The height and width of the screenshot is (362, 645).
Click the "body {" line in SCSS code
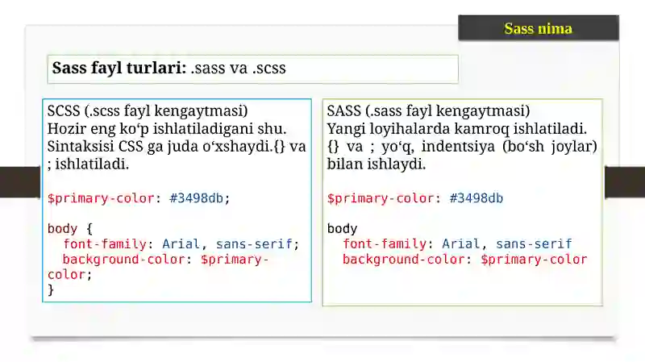(70, 229)
